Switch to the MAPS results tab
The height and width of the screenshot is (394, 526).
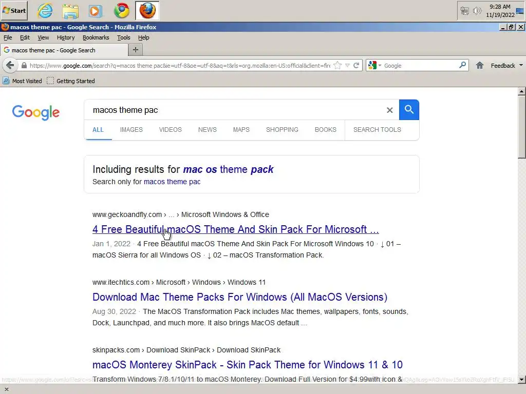(x=241, y=130)
